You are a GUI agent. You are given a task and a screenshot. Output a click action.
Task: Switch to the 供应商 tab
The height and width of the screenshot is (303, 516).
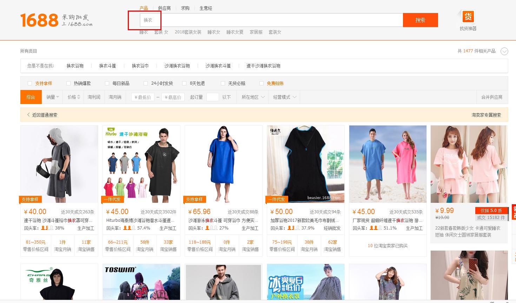tap(164, 8)
